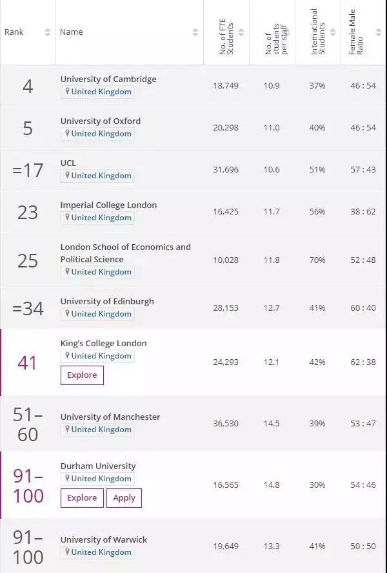Image resolution: width=387 pixels, height=573 pixels.
Task: Open University of Warwick page
Action: (x=104, y=539)
